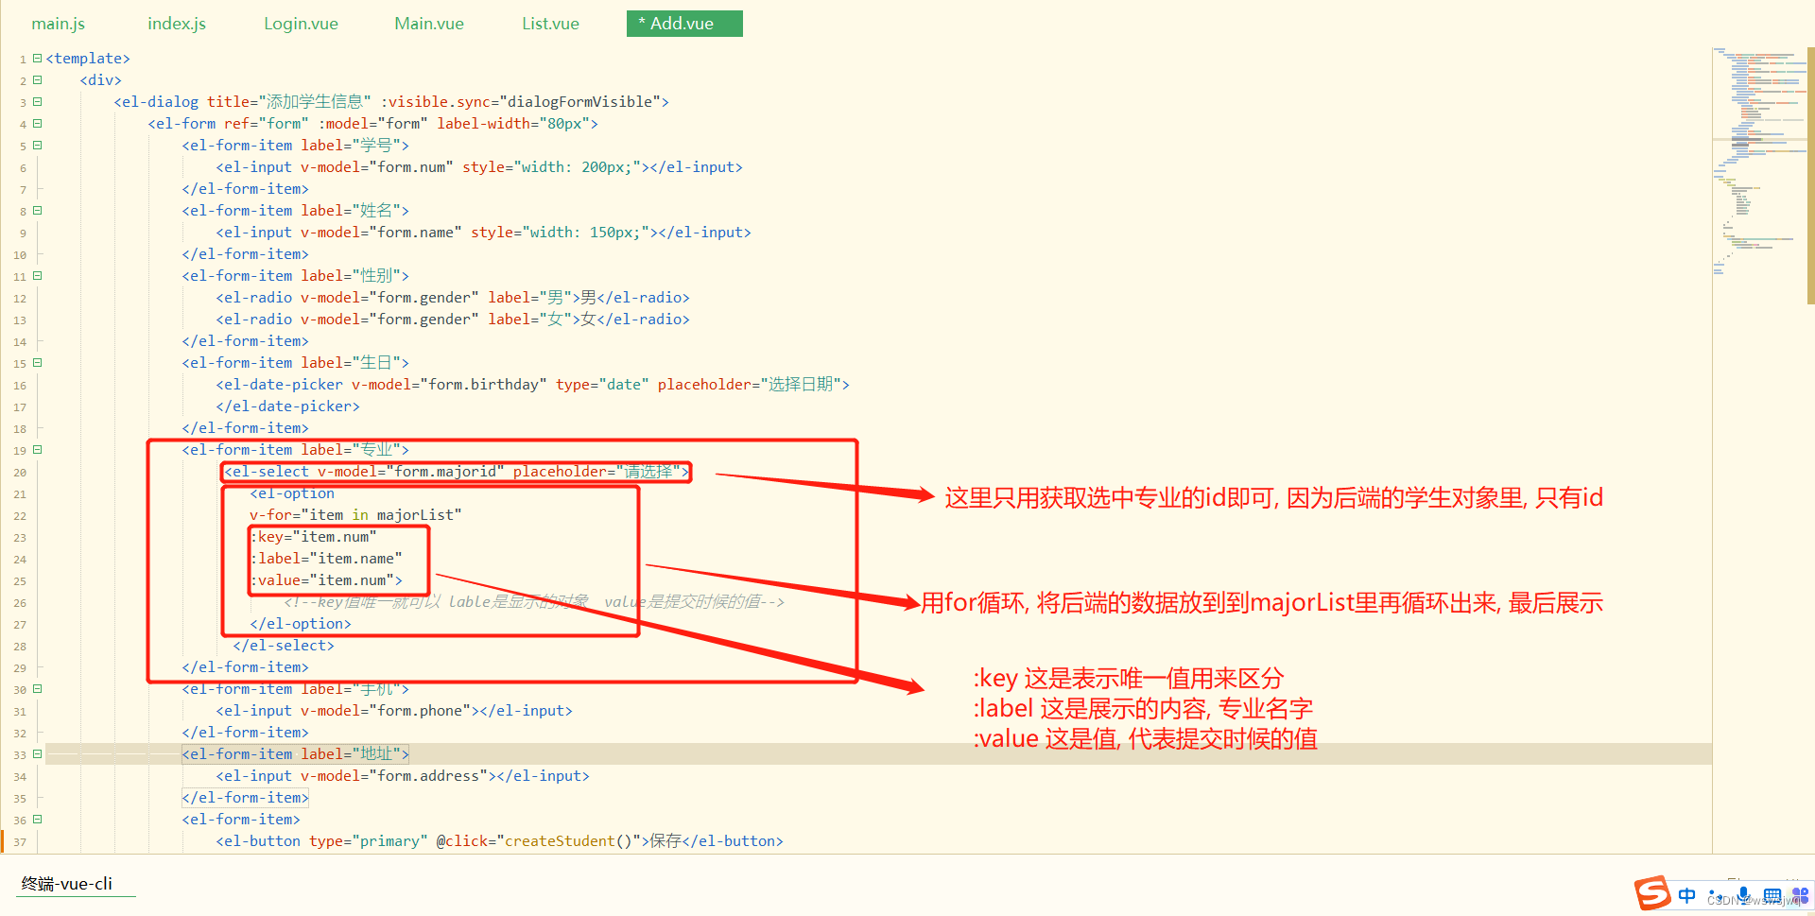1815x916 pixels.
Task: Open the Sogou toolbox grid icon
Action: [1800, 895]
